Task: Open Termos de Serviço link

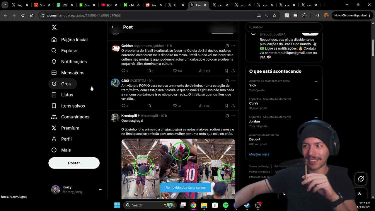Action: 259,166
